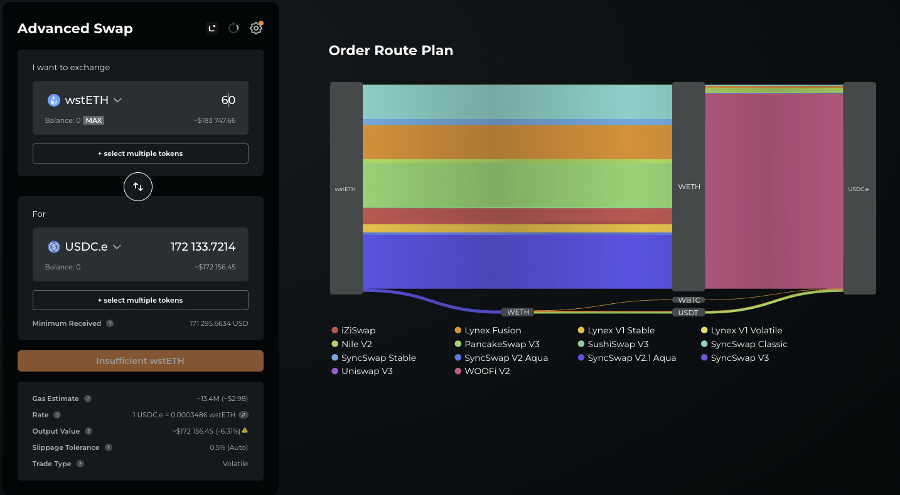This screenshot has height=495, width=900.
Task: Click the SyncSwap Classic legend color dot
Action: (704, 344)
